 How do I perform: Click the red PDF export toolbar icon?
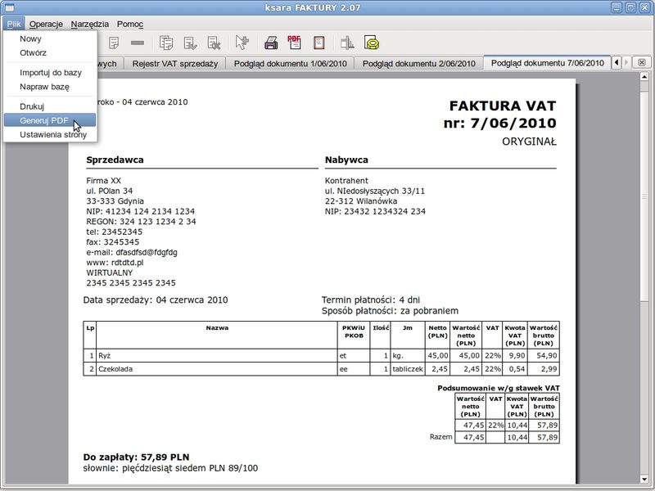(295, 43)
